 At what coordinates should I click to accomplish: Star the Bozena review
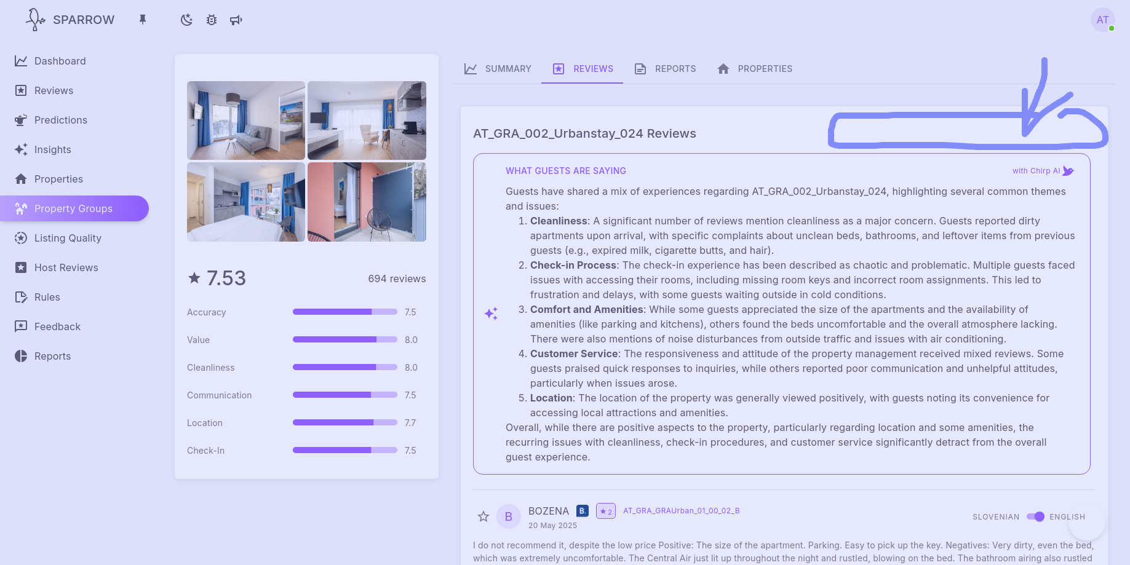click(483, 516)
